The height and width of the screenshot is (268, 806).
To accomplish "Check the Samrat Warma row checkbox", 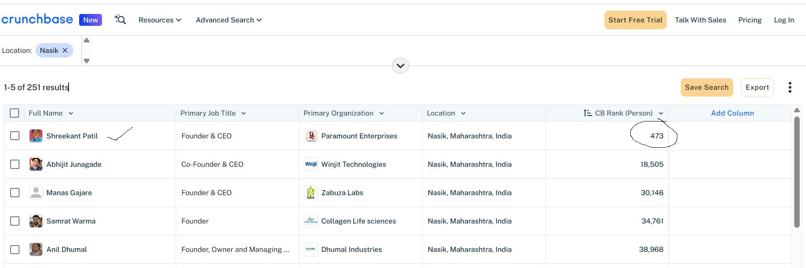I will [x=15, y=221].
